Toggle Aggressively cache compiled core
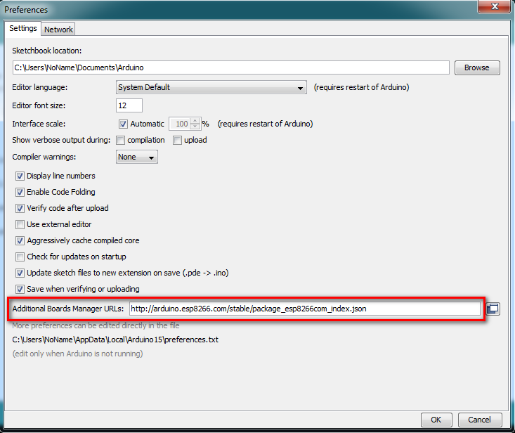 pyautogui.click(x=20, y=241)
